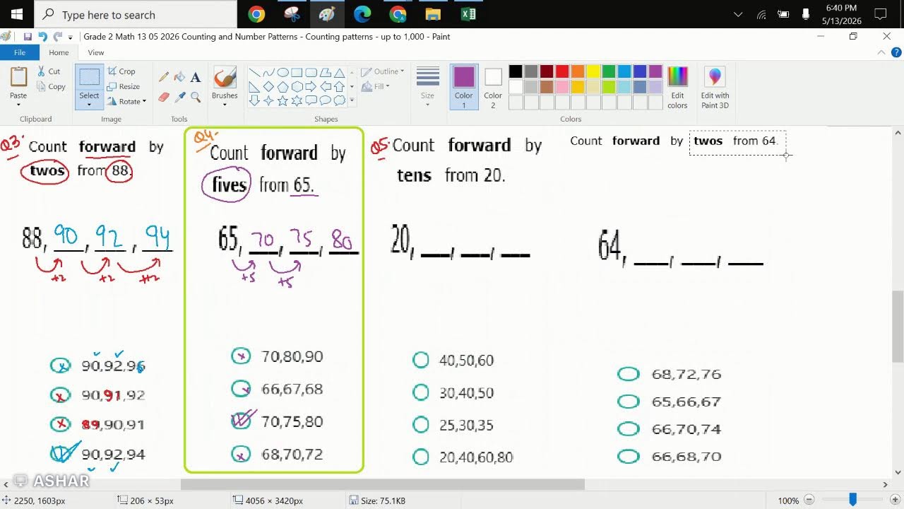Click the zoom out minus button
The image size is (904, 509).
coord(809,501)
